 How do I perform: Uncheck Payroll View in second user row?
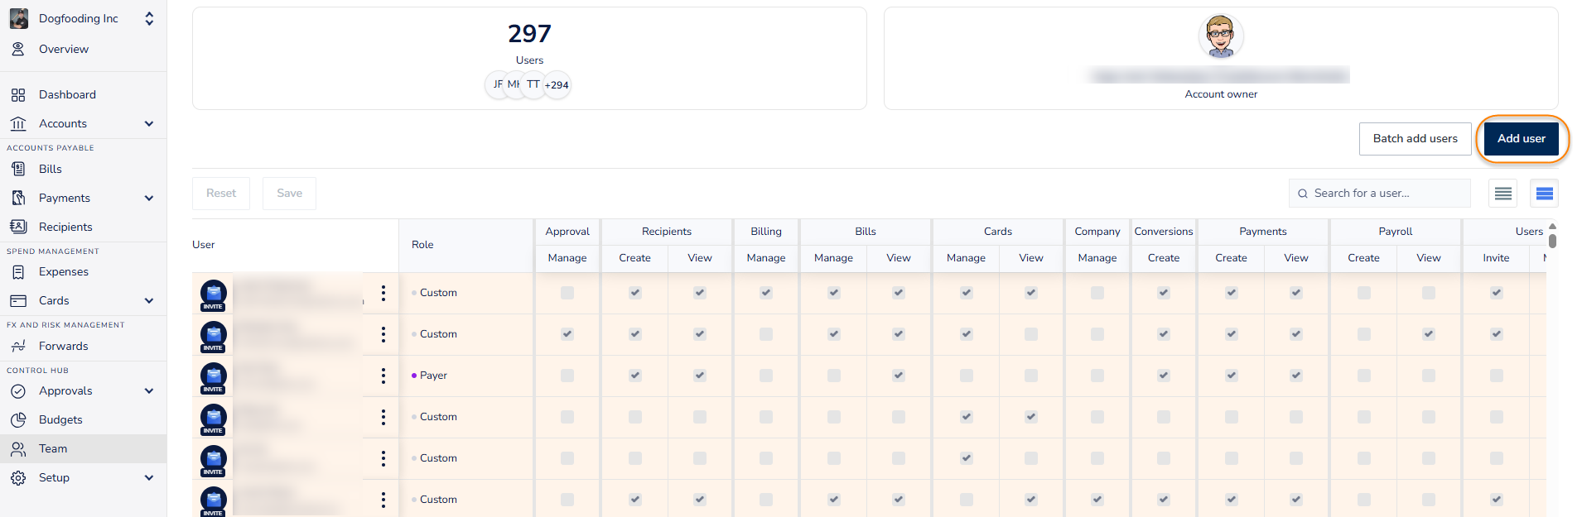[1429, 334]
